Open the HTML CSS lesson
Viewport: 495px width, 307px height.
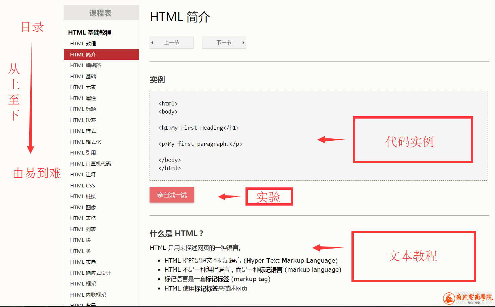82,186
